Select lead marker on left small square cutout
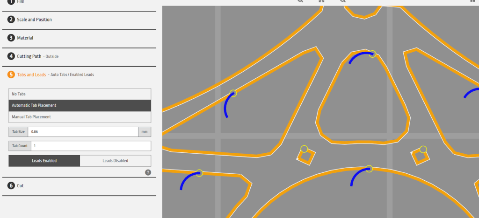The image size is (479, 218). tap(304, 149)
